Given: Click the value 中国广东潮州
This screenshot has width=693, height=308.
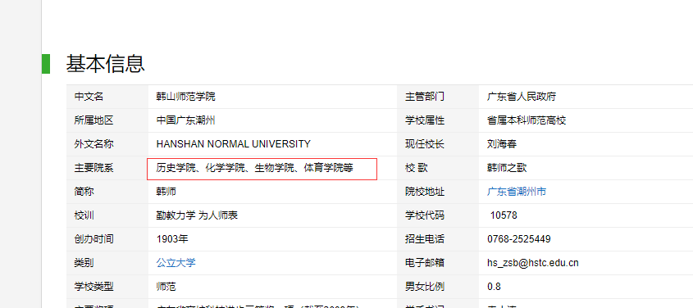Looking at the screenshot, I should click(x=185, y=120).
